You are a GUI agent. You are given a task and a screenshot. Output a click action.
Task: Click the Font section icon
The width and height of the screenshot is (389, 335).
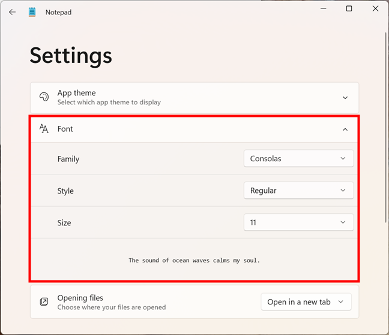(44, 129)
